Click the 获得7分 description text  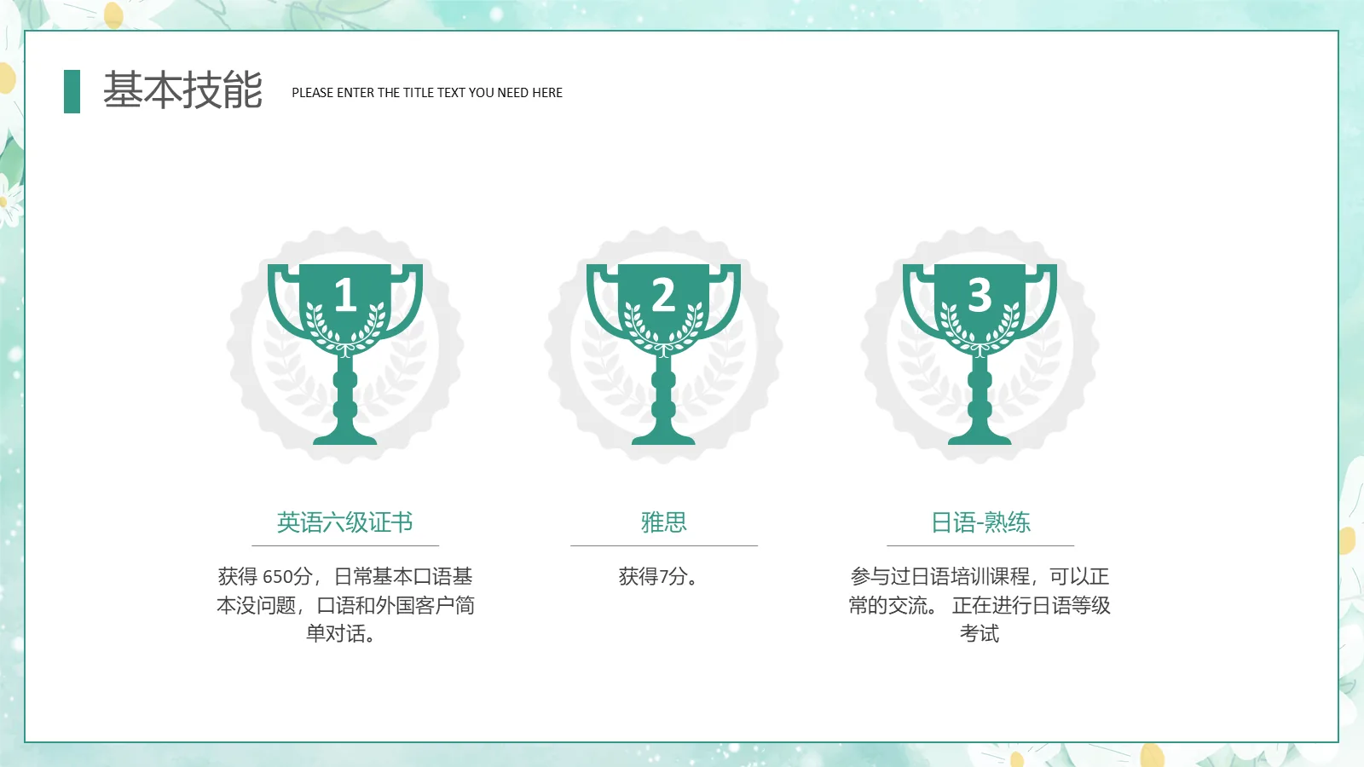tap(658, 577)
